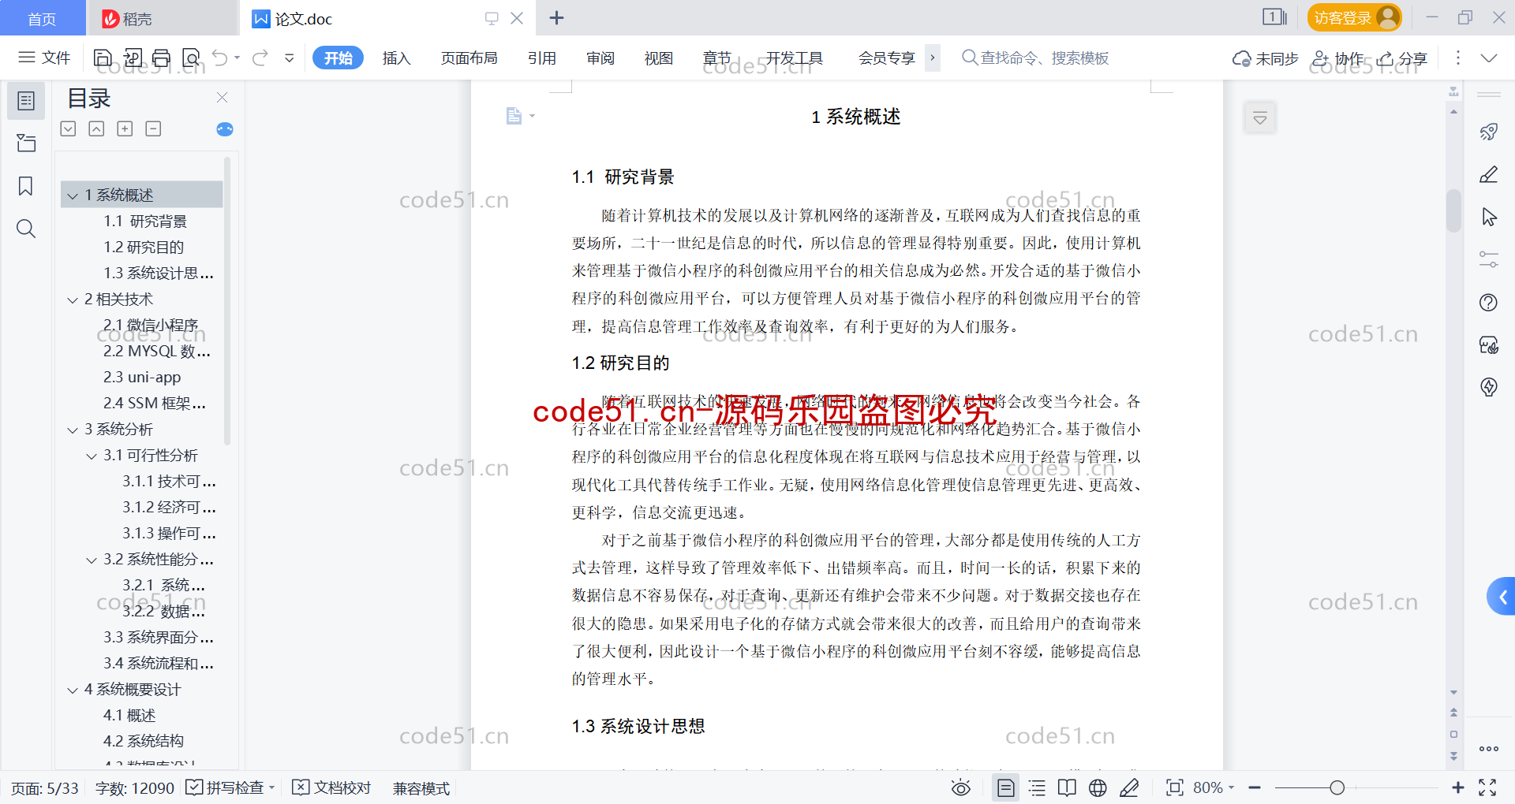Click the 访客登录 login button
Image resolution: width=1515 pixels, height=804 pixels.
point(1354,17)
